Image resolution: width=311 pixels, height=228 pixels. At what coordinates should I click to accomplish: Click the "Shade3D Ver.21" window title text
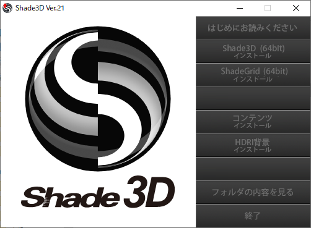[x=40, y=8]
